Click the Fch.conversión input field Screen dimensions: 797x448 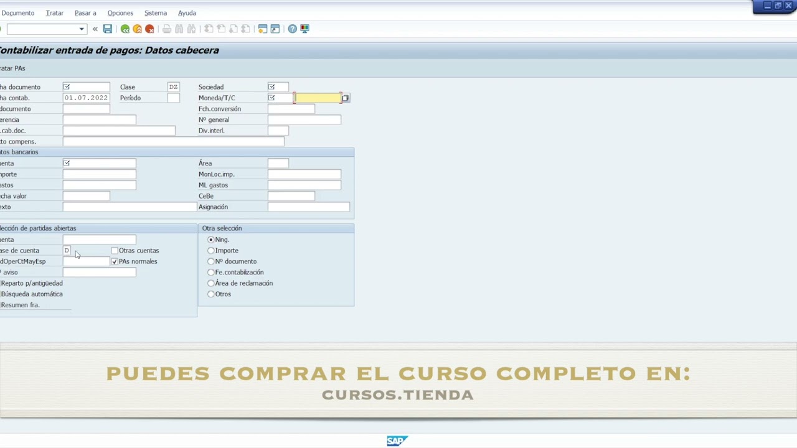[x=291, y=109]
